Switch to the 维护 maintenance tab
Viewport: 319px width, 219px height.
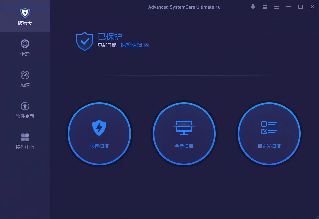click(25, 47)
